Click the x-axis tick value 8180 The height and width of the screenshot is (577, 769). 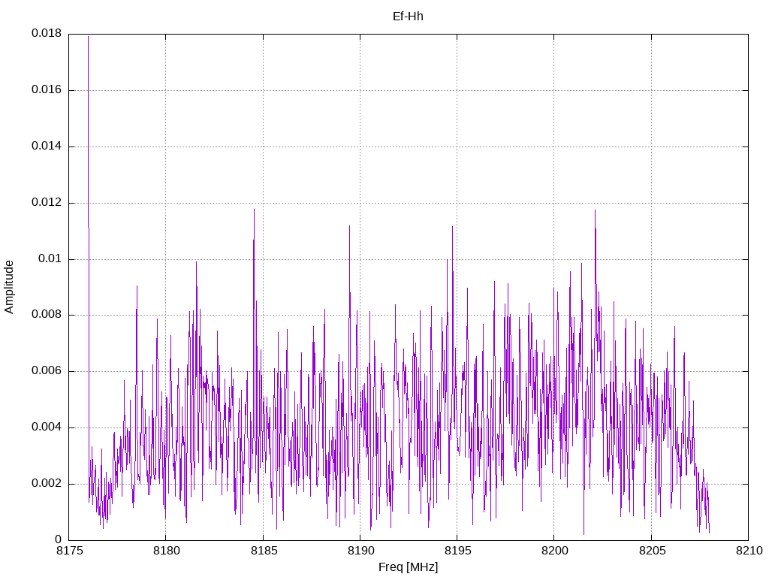coord(167,551)
